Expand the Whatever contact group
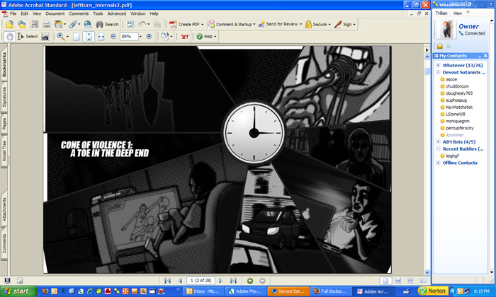Image resolution: width=496 pixels, height=297 pixels. click(438, 64)
